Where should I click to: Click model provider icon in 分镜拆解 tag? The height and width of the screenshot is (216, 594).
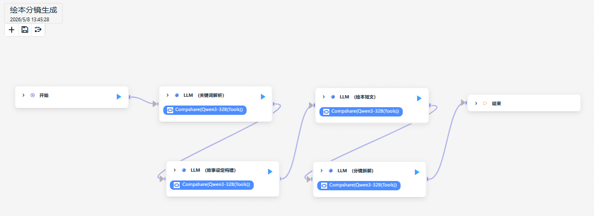324,185
